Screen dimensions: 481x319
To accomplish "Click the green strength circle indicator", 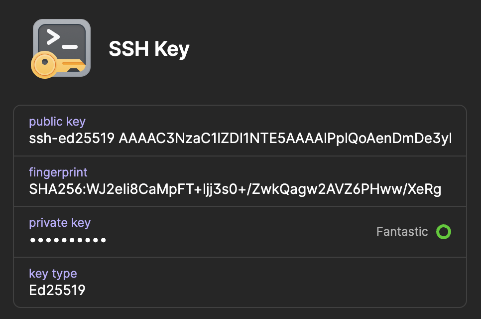I will click(x=443, y=232).
